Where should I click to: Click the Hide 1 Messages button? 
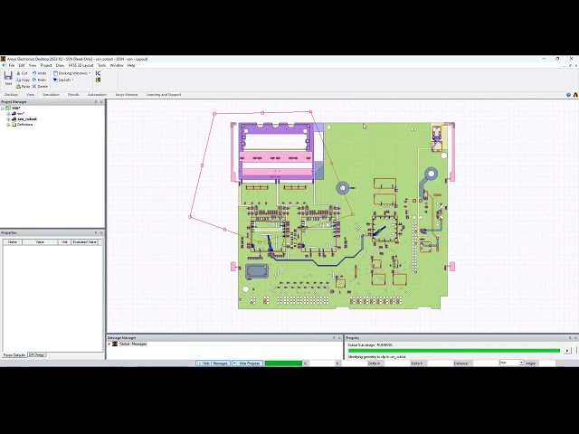click(x=213, y=363)
